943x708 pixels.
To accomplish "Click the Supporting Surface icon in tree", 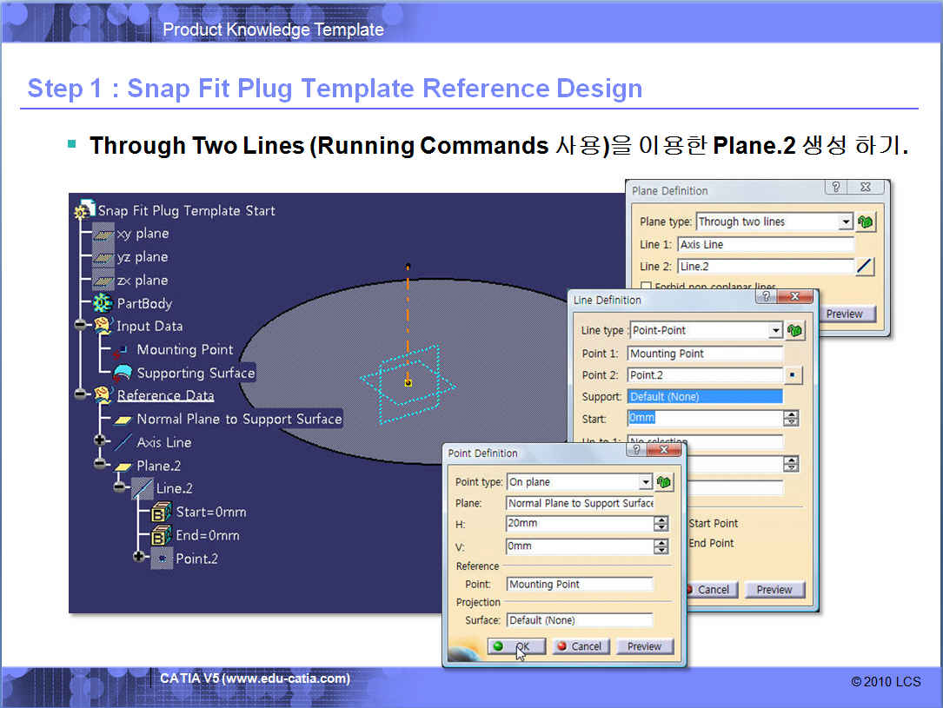I will 123,374.
